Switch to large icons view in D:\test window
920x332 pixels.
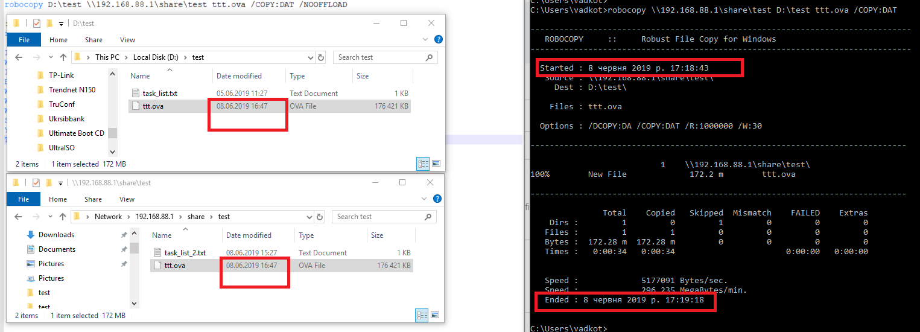coord(436,163)
